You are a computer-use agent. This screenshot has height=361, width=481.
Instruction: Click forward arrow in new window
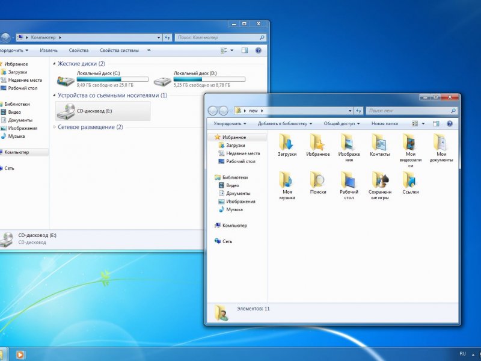click(223, 111)
